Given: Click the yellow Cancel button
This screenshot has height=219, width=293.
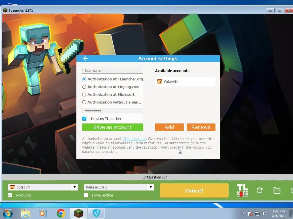Looking at the screenshot, I should click(194, 190).
